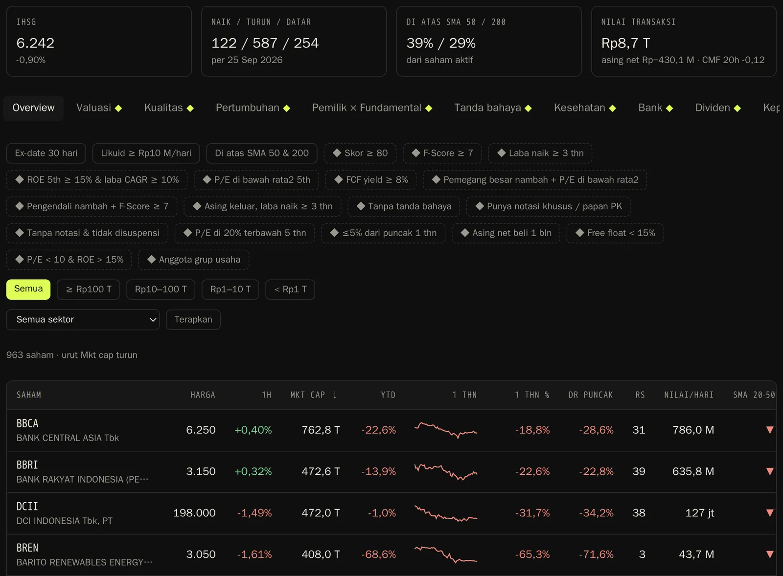Click the DCII 1-year sparkline chart

coord(446,513)
